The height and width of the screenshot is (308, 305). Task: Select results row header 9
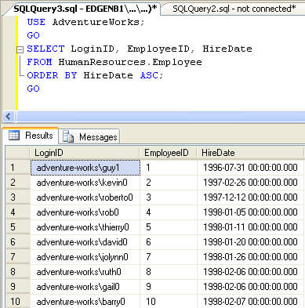pyautogui.click(x=18, y=287)
